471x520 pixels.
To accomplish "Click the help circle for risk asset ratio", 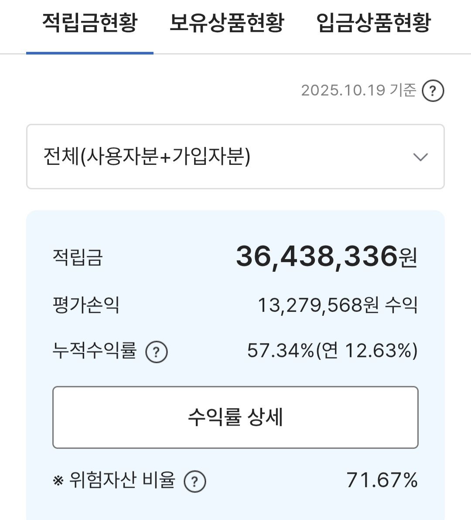I will coord(195,481).
